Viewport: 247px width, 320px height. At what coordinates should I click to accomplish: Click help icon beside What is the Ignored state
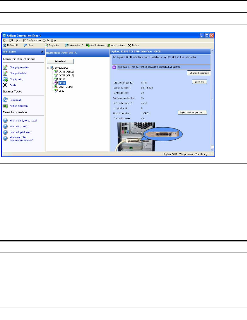pyautogui.click(x=5, y=121)
